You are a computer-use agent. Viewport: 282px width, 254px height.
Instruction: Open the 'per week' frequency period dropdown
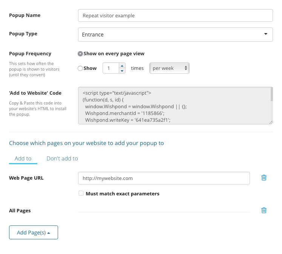(170, 68)
